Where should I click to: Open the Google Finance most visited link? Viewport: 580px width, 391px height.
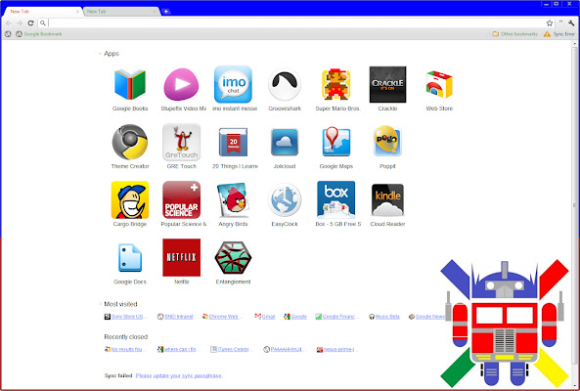pyautogui.click(x=336, y=317)
